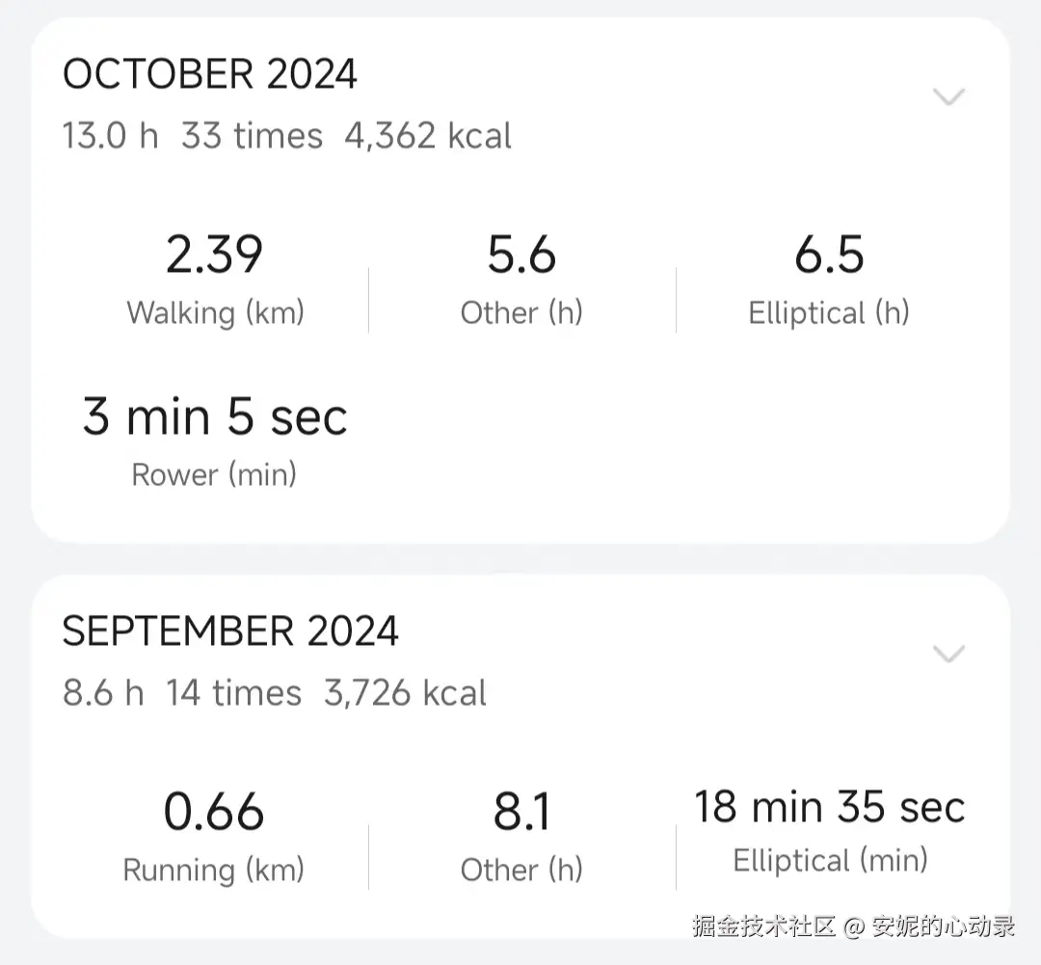Click September 8.6 h total
1041x965 pixels.
tap(103, 693)
